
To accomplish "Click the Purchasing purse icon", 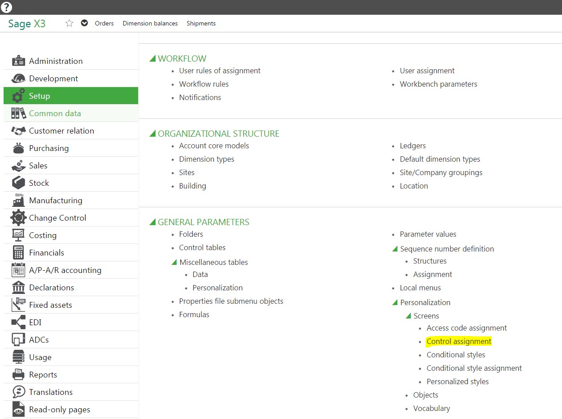I will [18, 148].
